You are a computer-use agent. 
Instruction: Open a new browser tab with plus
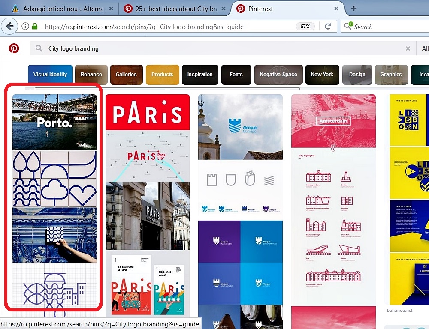pyautogui.click(x=354, y=9)
